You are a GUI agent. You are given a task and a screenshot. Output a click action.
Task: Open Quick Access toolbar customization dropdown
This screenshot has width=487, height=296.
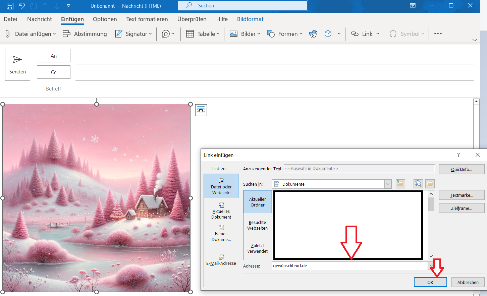click(x=68, y=6)
